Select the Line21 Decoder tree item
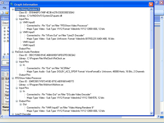 pyautogui.click(x=23, y=114)
